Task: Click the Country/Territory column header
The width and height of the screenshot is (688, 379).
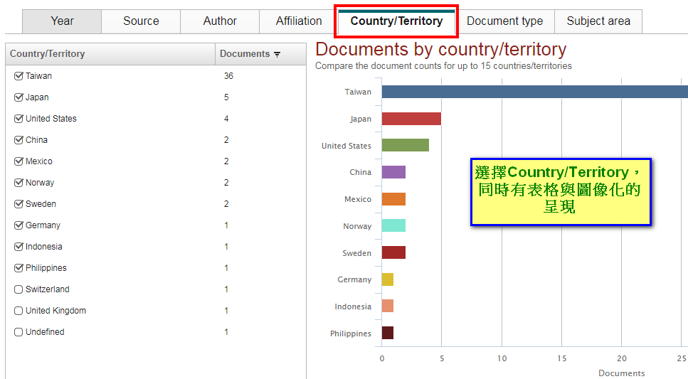Action: click(110, 54)
